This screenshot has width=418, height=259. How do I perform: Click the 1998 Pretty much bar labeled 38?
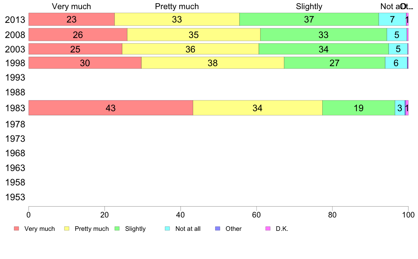tap(213, 63)
